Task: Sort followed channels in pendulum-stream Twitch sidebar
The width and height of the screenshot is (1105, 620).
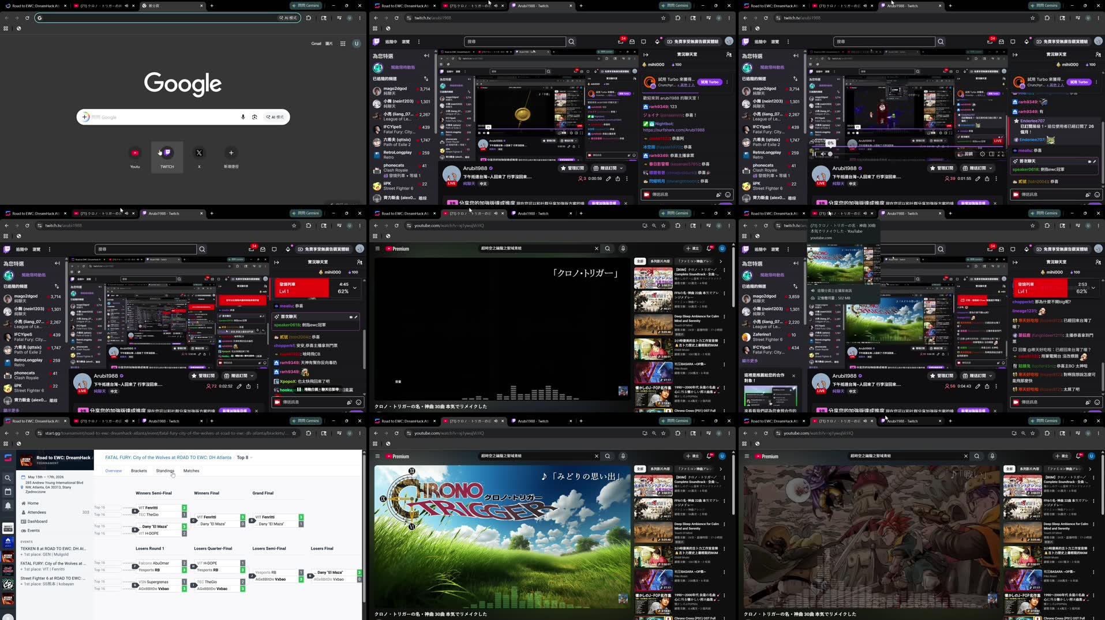Action: click(426, 78)
